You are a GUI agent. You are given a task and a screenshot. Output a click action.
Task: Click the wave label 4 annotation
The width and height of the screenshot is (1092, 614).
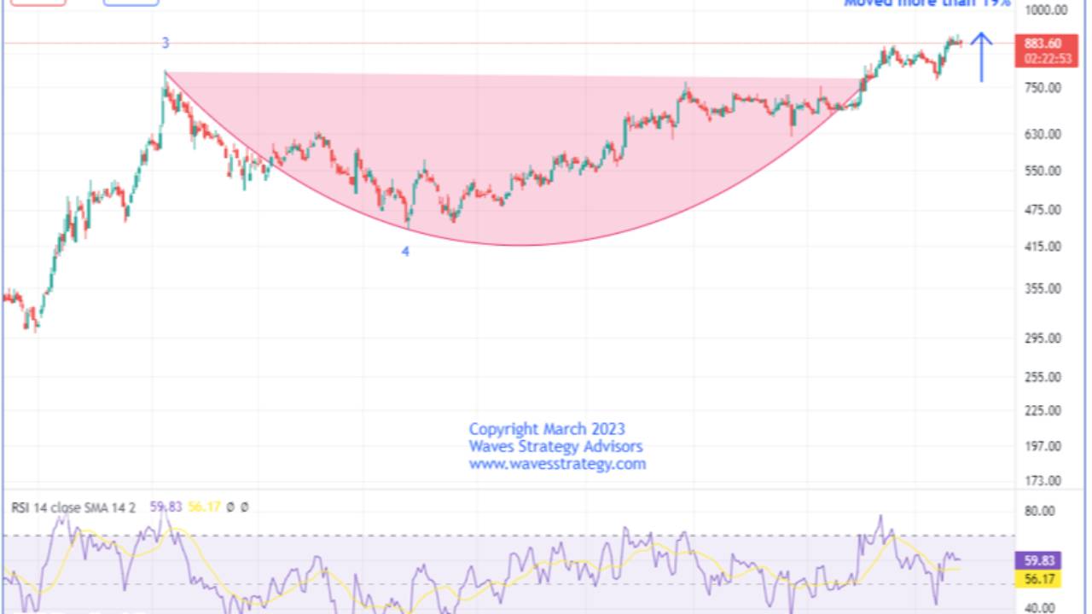pos(405,252)
